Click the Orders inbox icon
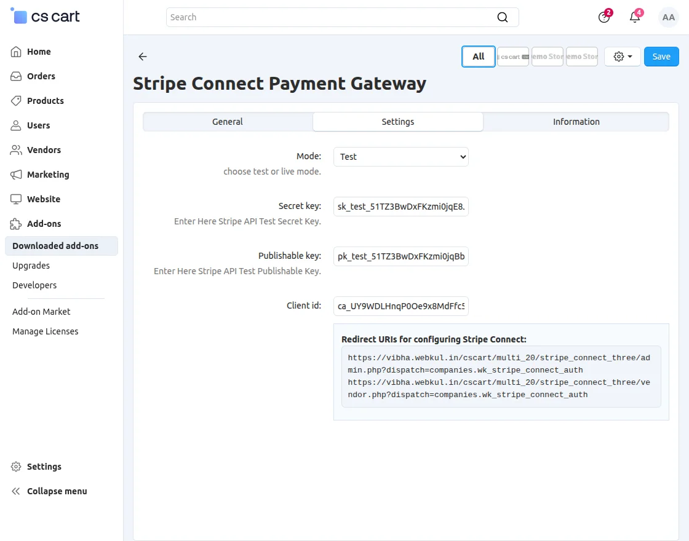 (16, 76)
